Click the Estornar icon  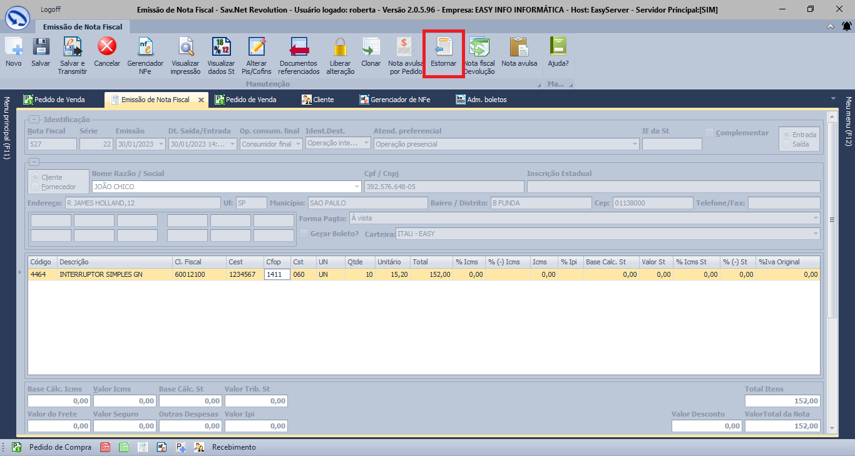tap(444, 47)
